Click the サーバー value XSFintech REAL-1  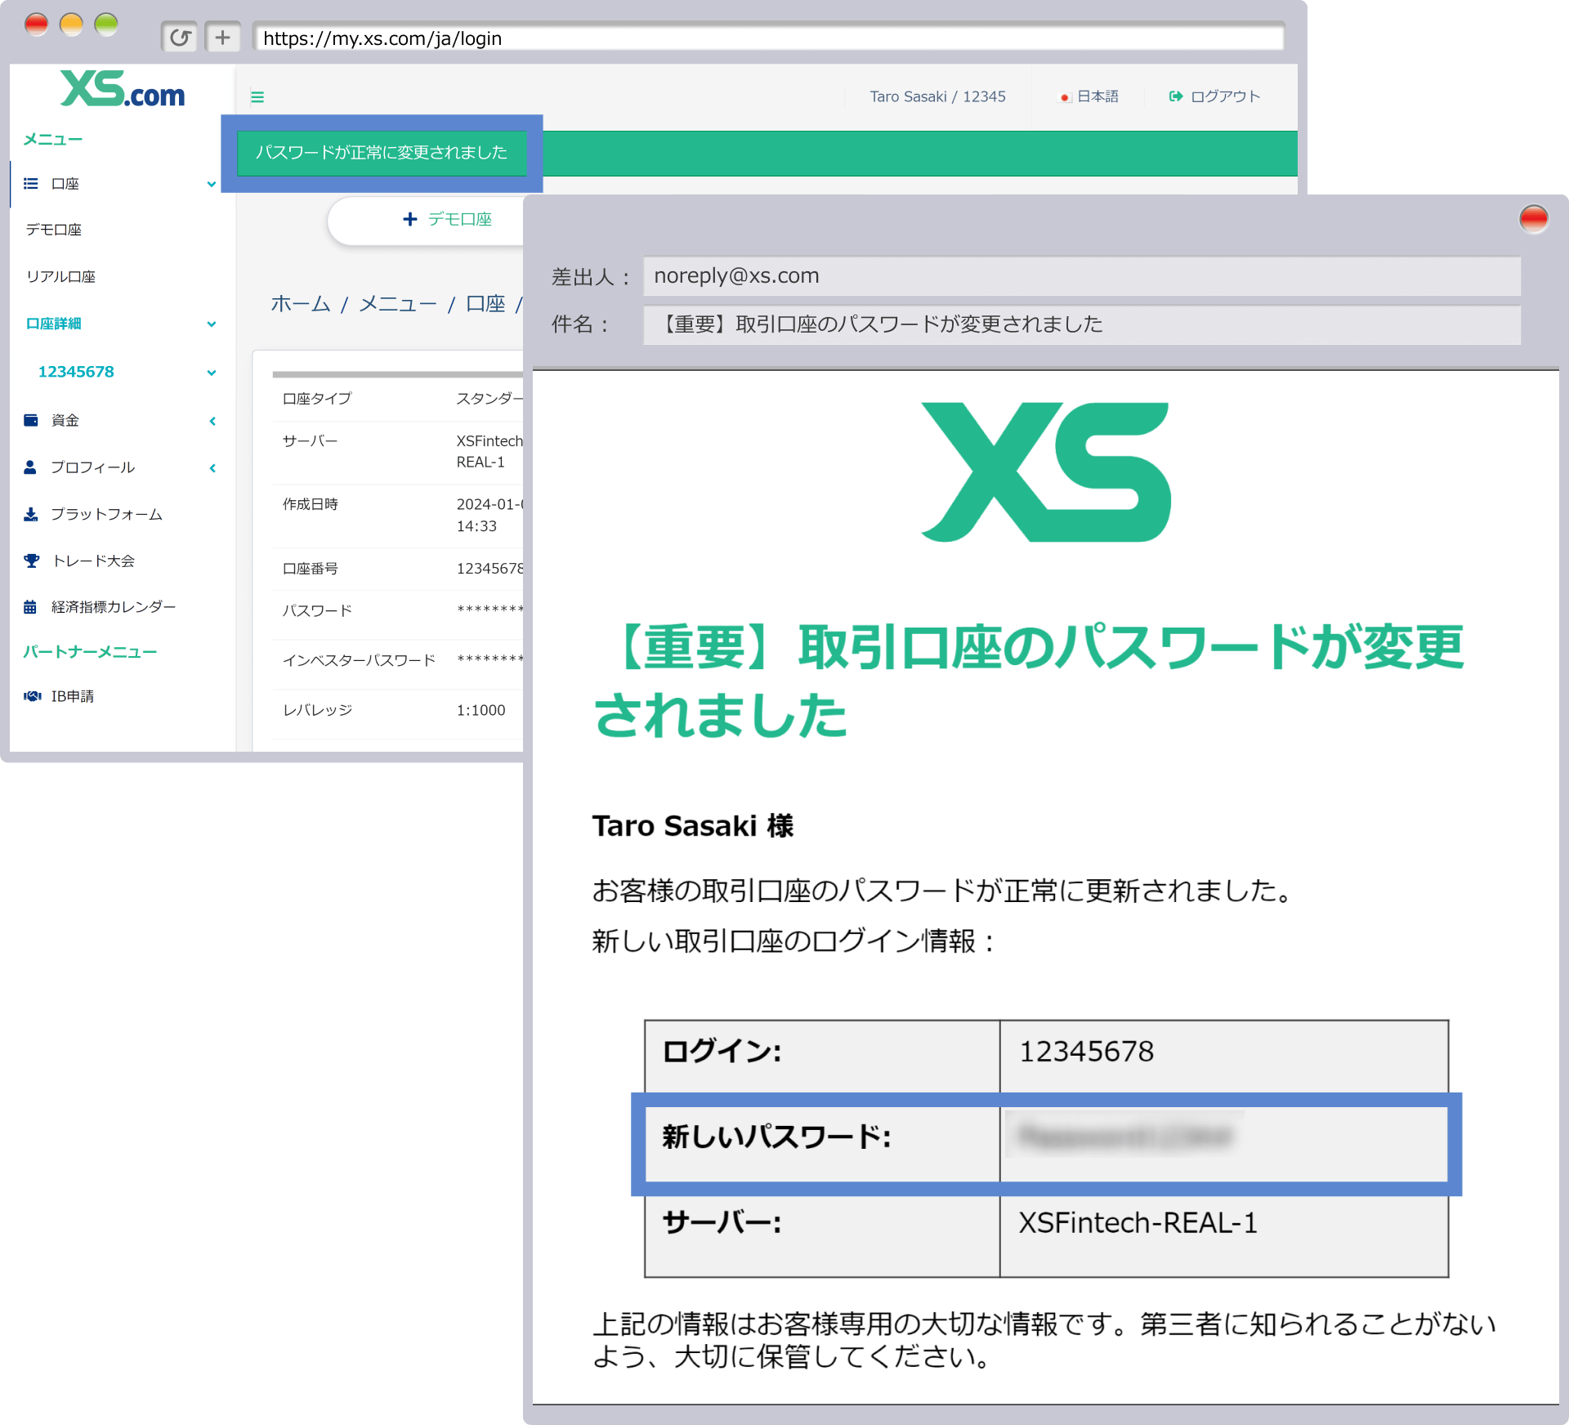[489, 451]
